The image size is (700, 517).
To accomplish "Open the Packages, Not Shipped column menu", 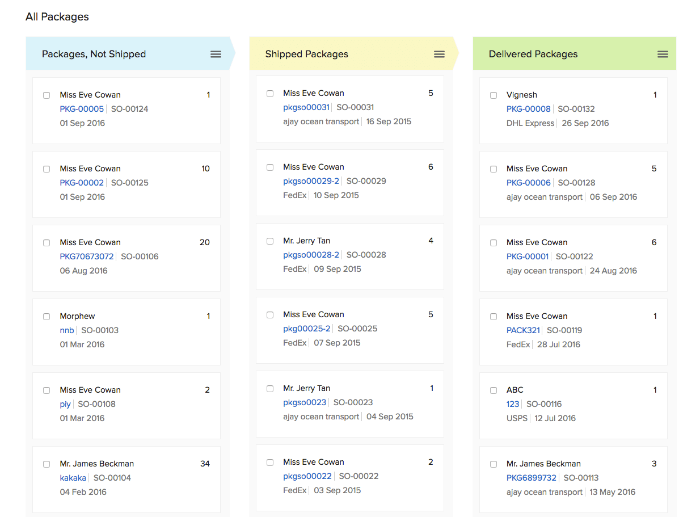I will 216,54.
